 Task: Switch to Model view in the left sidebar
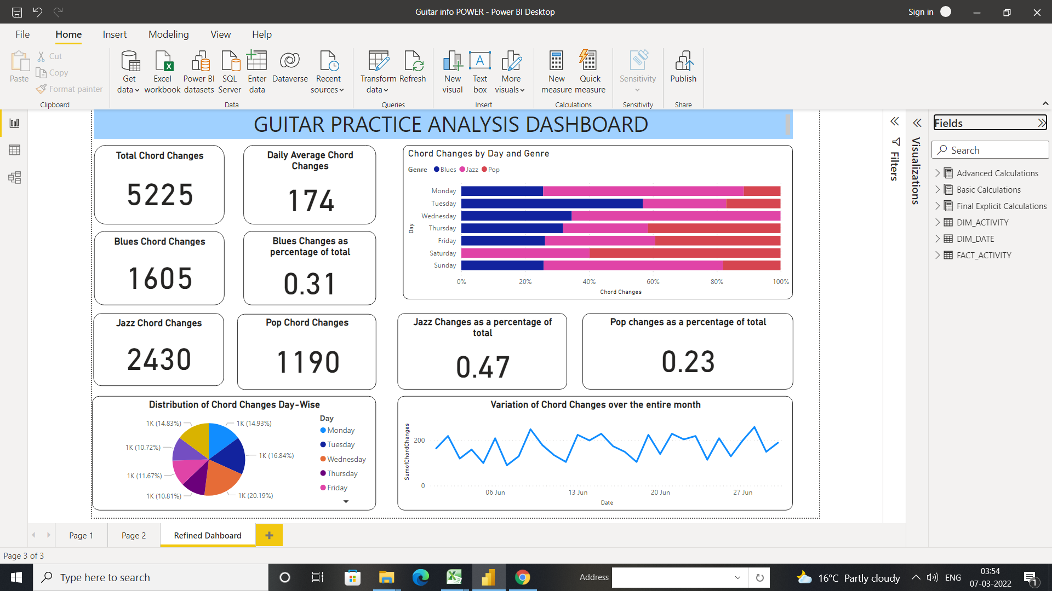(x=15, y=177)
